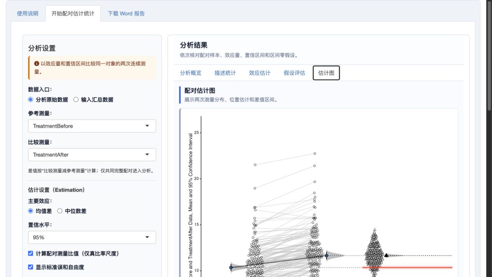Toggle 计算配对测量比值 checkbox

point(31,253)
